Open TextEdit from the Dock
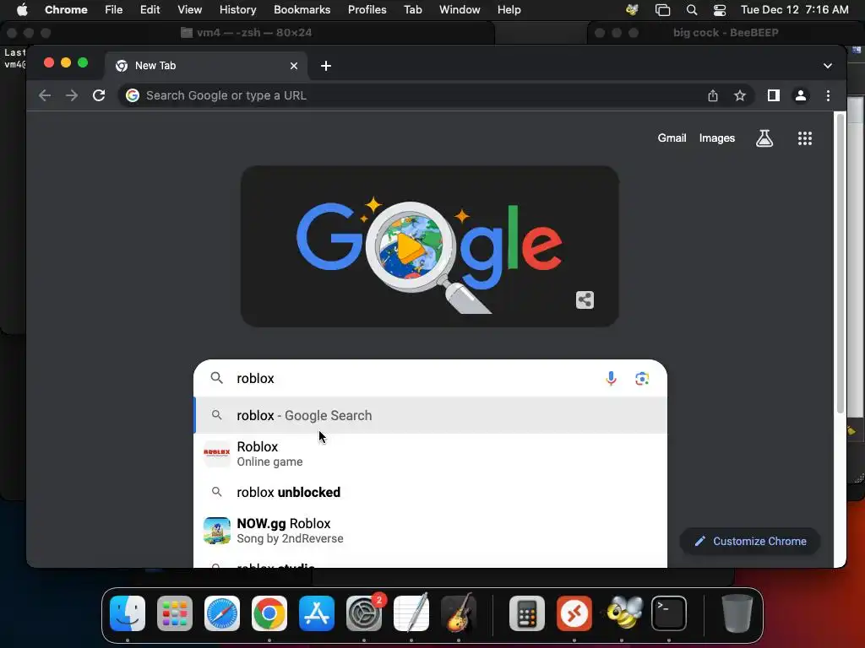The image size is (865, 648). 411,613
